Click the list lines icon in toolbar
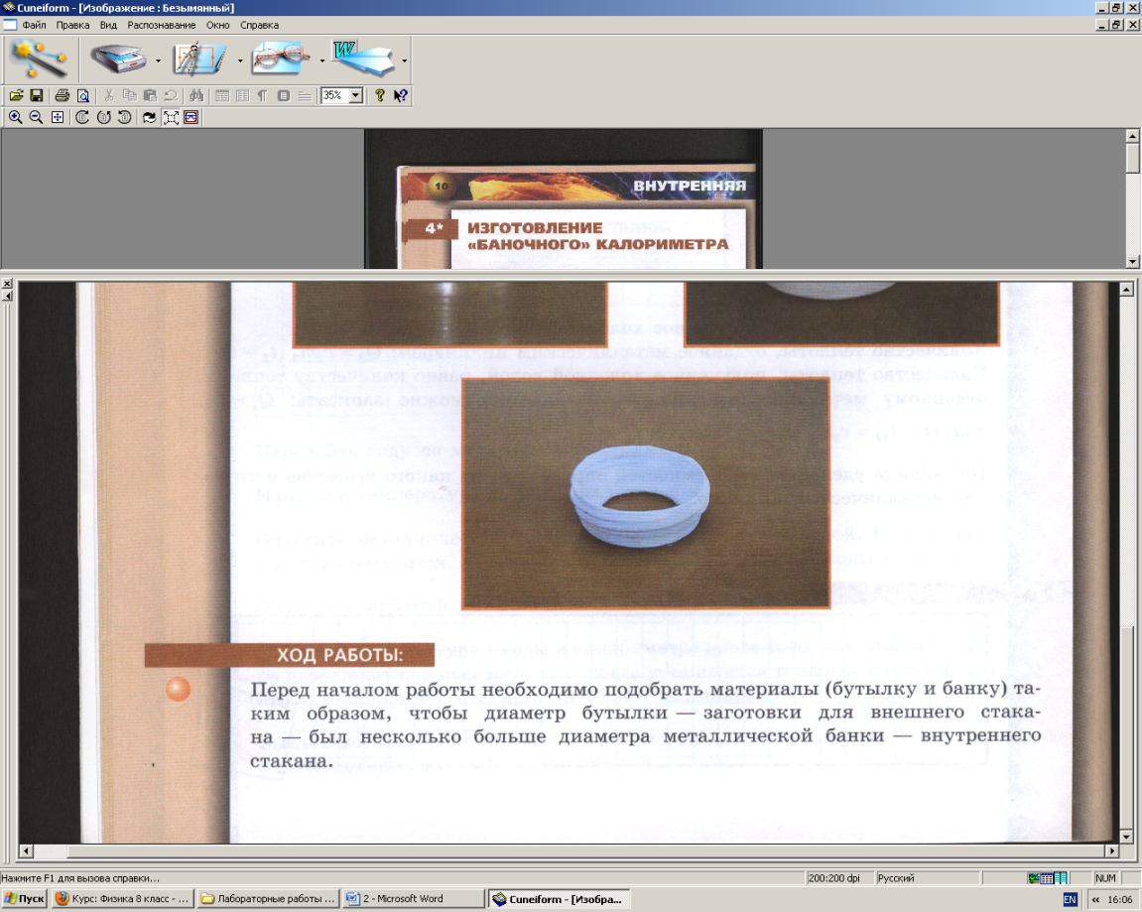 pos(306,95)
